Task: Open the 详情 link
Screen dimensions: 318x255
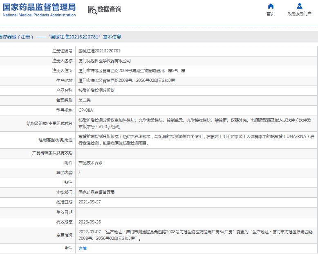Action: 83,248
